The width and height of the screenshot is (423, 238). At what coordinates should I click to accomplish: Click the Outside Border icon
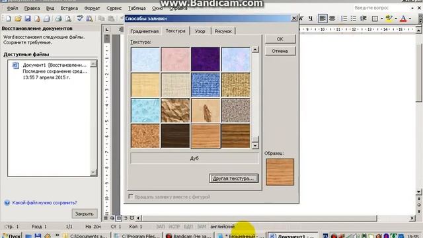(x=375, y=19)
